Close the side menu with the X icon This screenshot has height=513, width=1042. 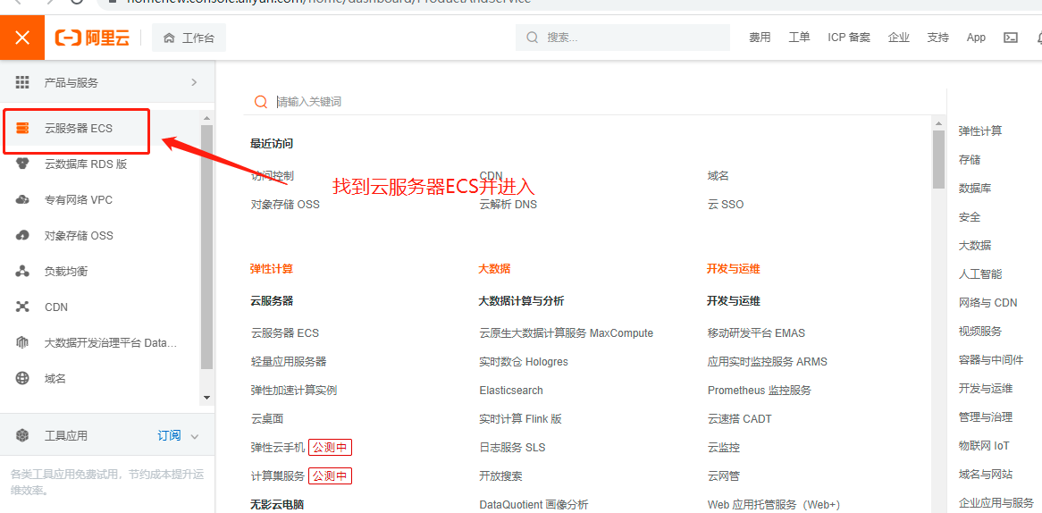pos(22,38)
